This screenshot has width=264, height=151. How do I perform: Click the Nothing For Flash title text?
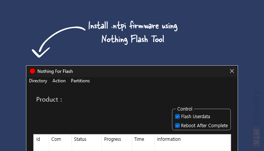[55, 71]
